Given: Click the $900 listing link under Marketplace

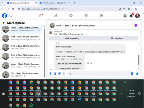Looking at the screenshot, I should coord(68,34).
